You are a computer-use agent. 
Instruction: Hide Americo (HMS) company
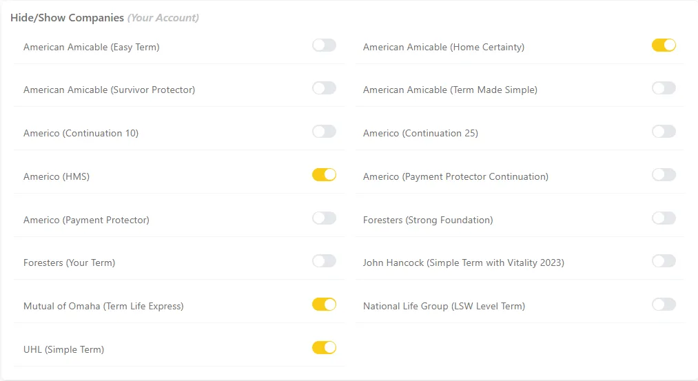(x=324, y=175)
